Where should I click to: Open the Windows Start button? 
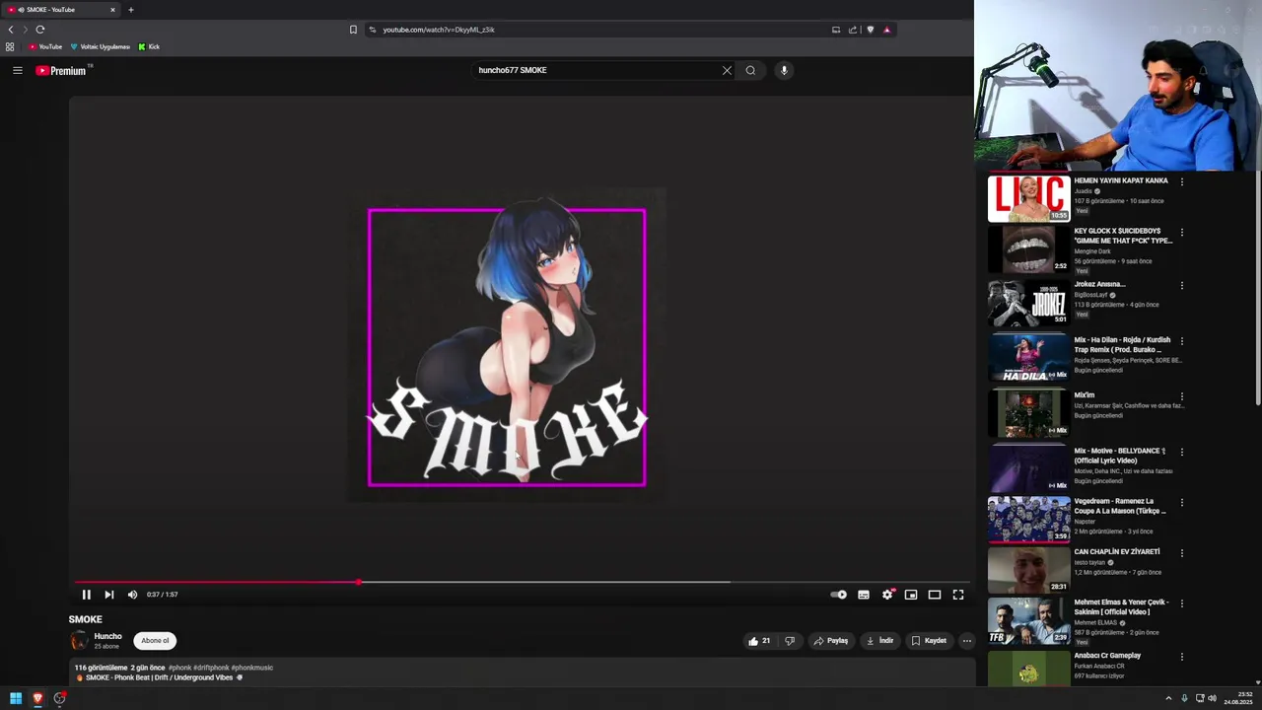point(16,698)
